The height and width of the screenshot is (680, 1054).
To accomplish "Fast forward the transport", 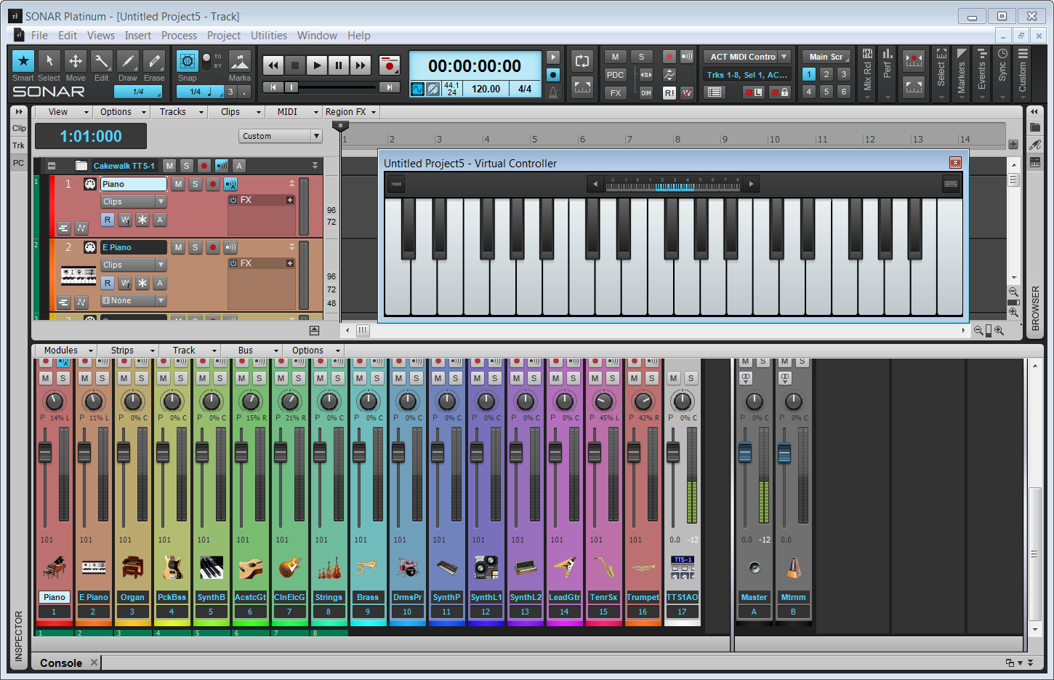I will point(361,65).
